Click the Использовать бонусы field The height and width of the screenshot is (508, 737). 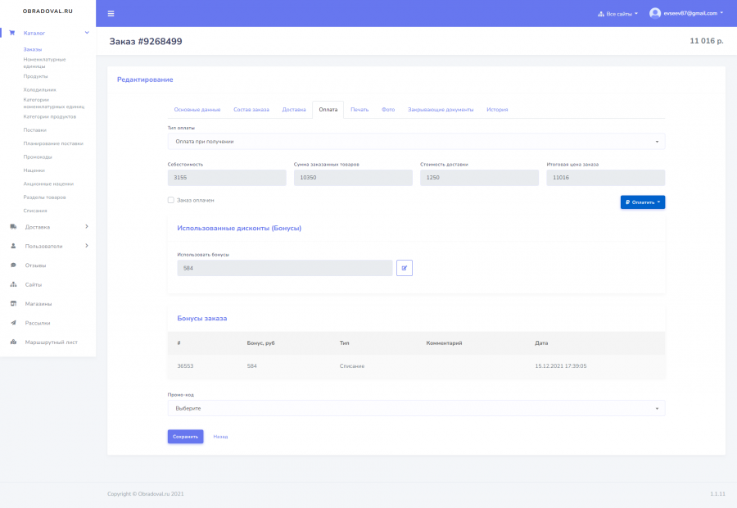coord(285,268)
